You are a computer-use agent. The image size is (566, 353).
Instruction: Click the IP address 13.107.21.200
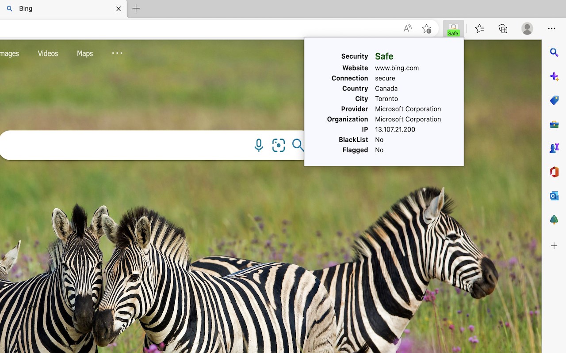[x=395, y=129]
